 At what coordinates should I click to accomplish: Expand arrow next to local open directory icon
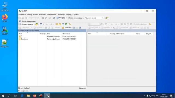(39, 24)
